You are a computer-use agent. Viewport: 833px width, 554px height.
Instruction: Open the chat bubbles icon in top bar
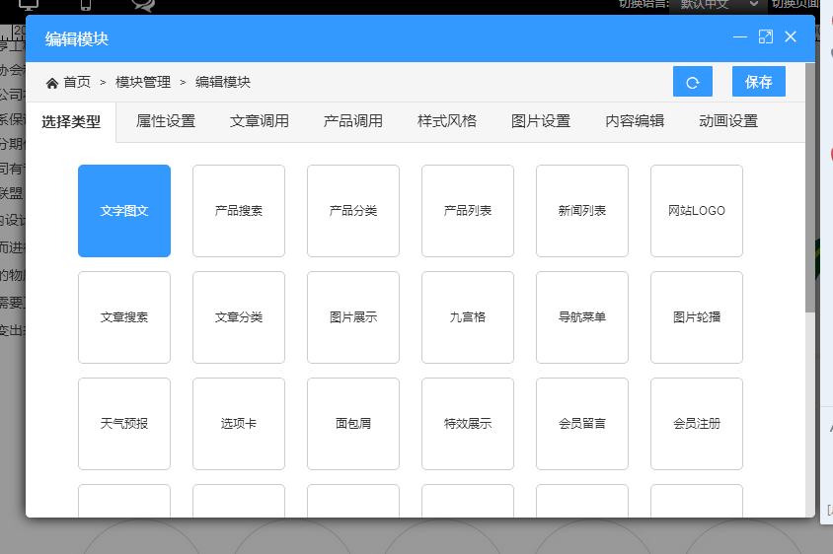143,5
